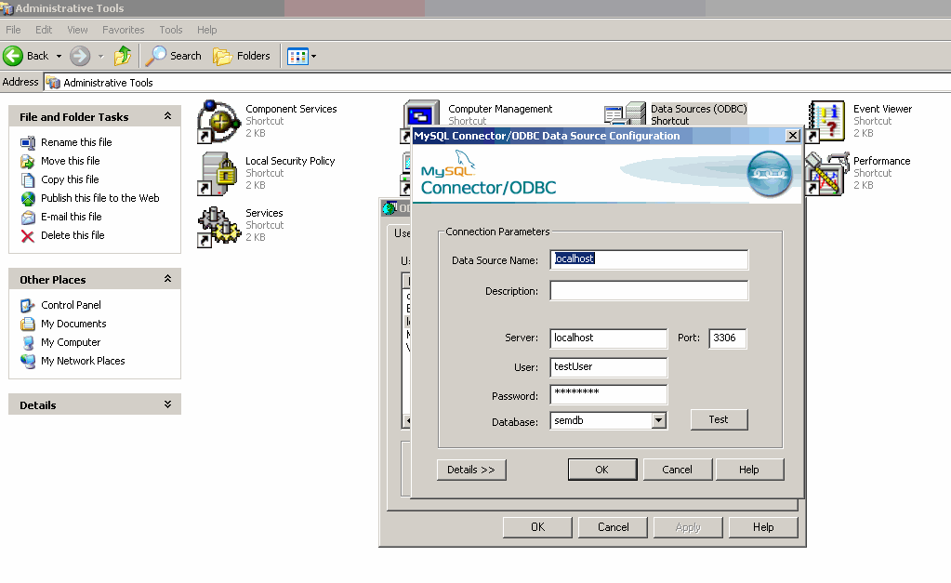Click the User field showing testUser
The width and height of the screenshot is (951, 583).
click(x=608, y=367)
